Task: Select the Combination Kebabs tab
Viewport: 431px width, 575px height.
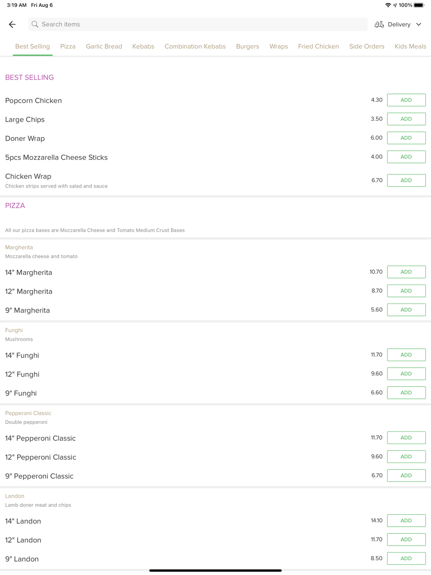Action: pyautogui.click(x=195, y=47)
